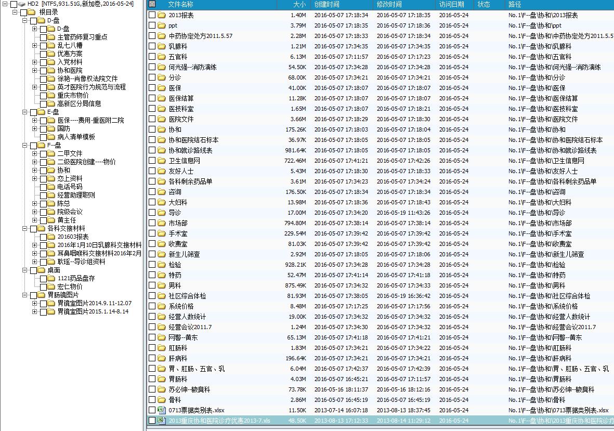Expand the 乱七八糟 folder node
This screenshot has height=431, width=614.
tap(35, 45)
